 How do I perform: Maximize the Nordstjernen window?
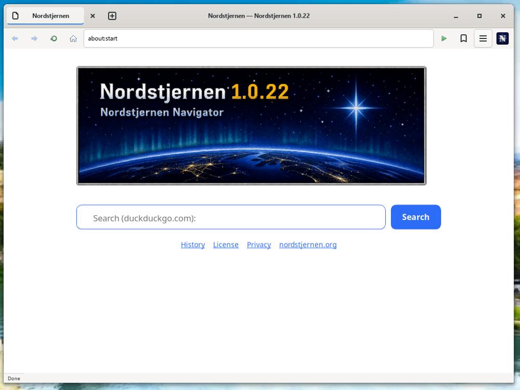click(x=479, y=16)
